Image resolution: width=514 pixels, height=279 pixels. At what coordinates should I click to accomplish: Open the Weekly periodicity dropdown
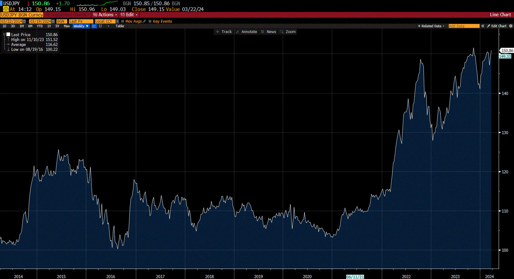81,26
